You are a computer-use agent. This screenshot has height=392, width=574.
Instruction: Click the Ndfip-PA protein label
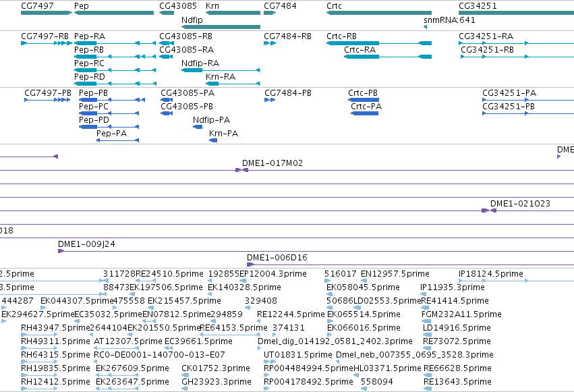click(212, 120)
